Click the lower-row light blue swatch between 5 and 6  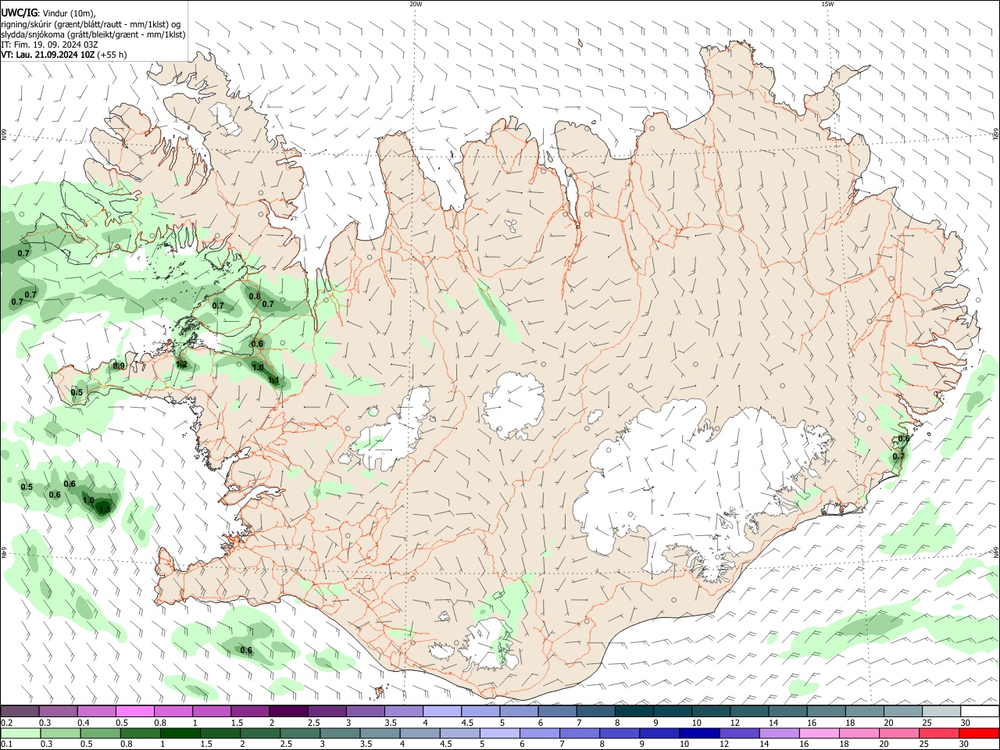tap(500, 733)
